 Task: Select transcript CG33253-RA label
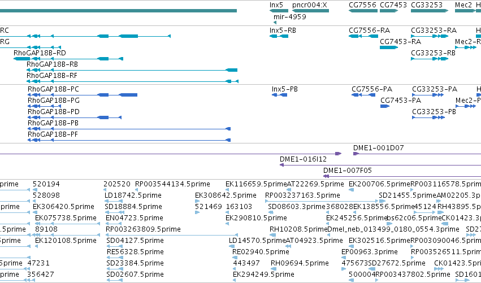[434, 31]
